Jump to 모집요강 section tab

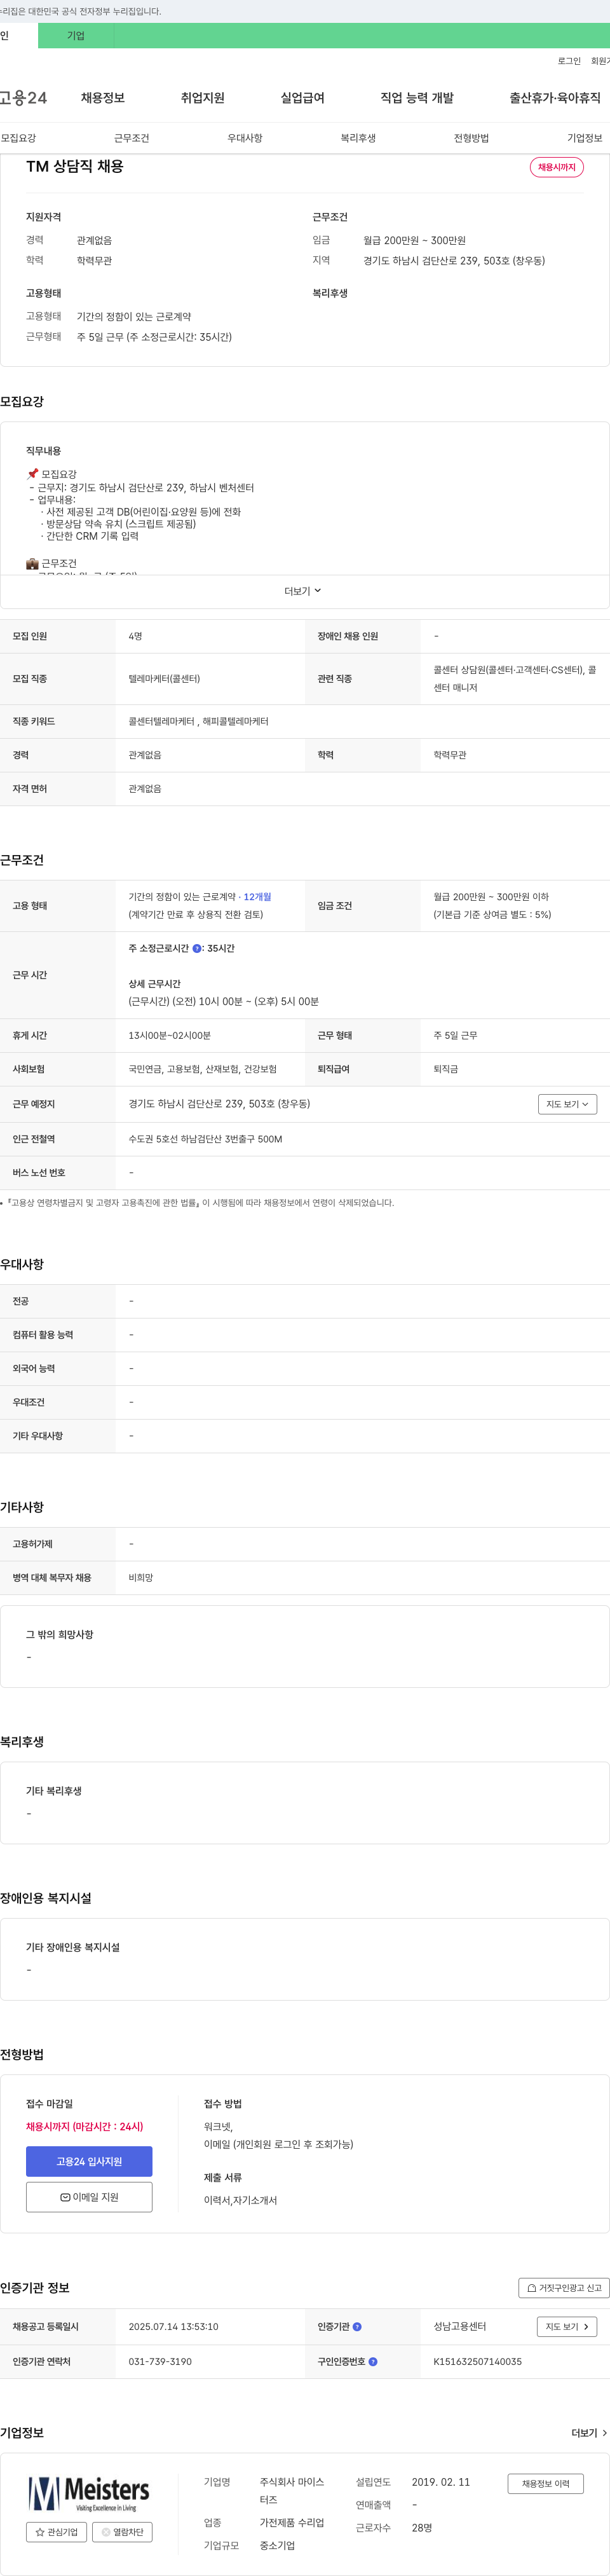[18, 138]
